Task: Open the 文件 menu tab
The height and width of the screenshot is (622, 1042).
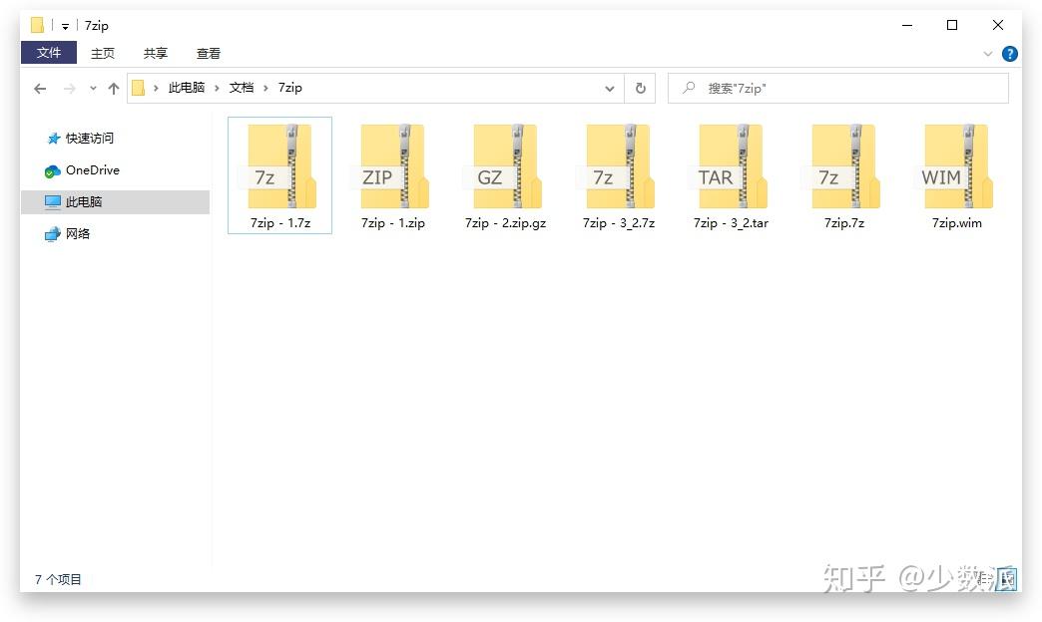Action: point(49,53)
